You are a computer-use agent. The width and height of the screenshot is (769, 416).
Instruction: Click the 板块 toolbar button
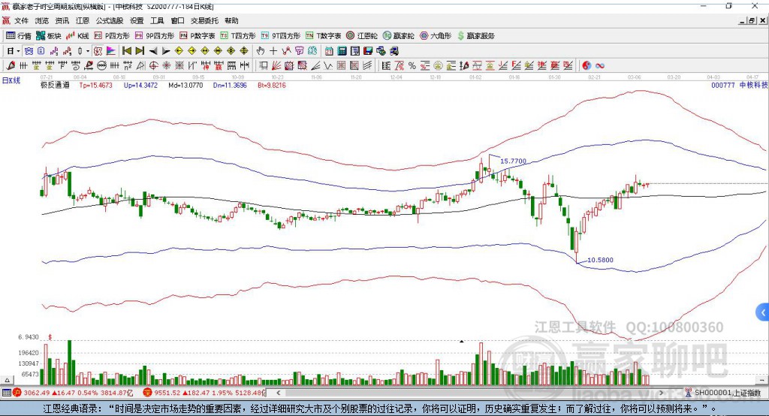pos(49,36)
